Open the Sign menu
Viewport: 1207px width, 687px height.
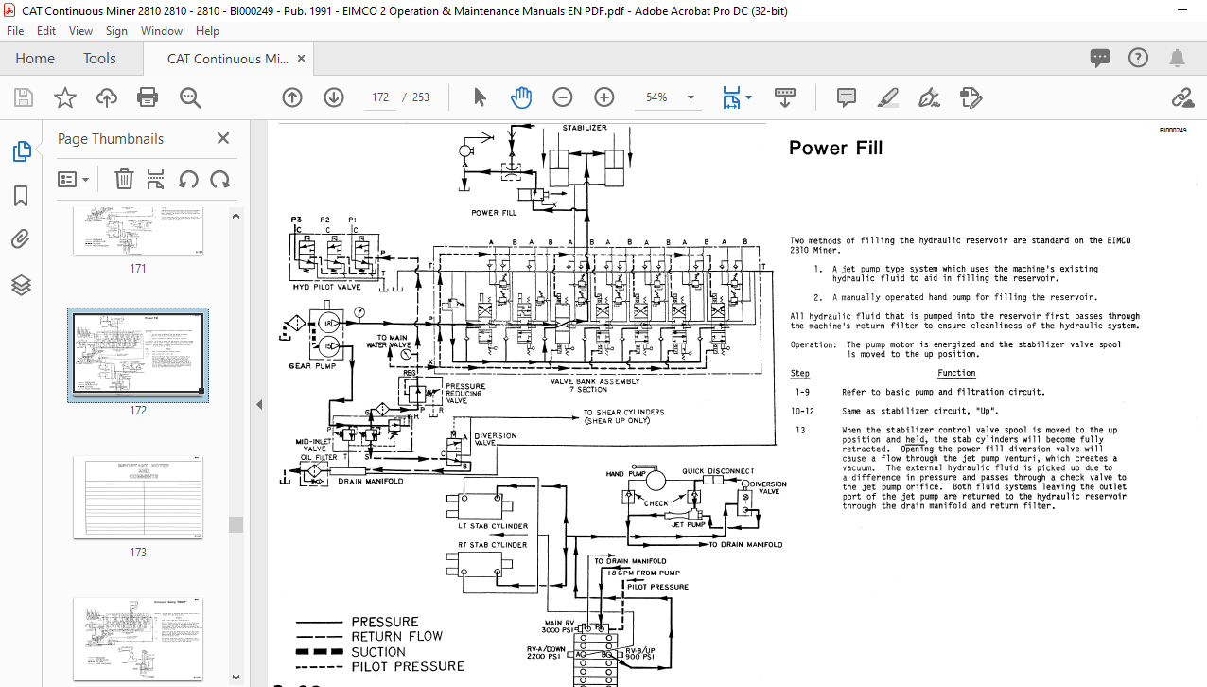tap(116, 31)
